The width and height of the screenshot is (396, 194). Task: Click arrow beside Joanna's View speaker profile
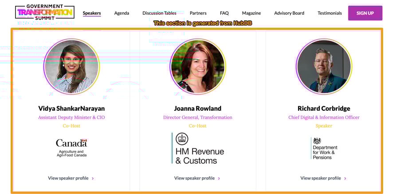[x=219, y=178]
